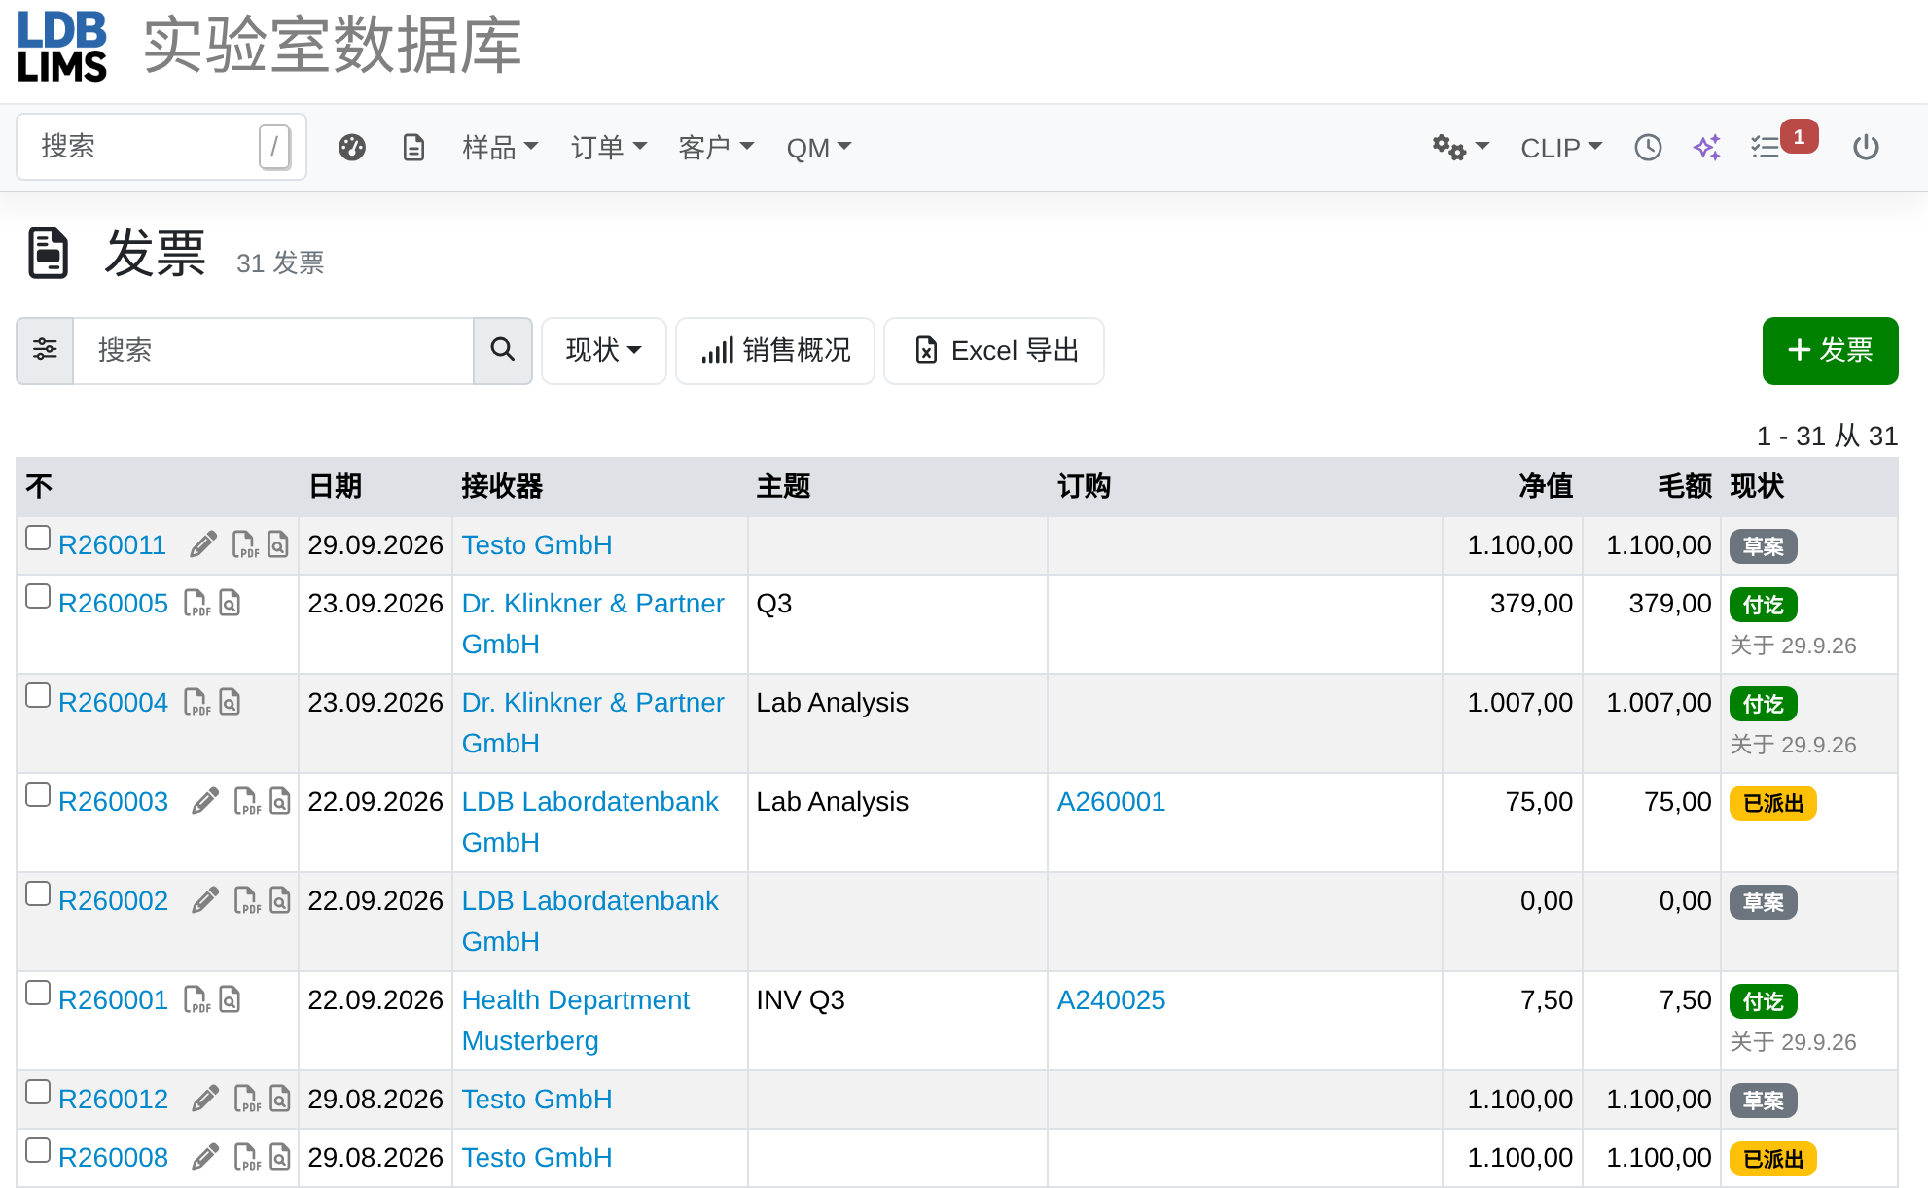Edit invoice R260011 with pencil icon
Screen dimensions: 1928x1188
(202, 544)
